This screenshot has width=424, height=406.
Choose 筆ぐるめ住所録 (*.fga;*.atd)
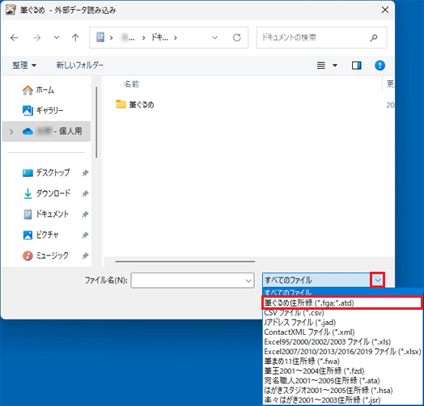tap(342, 302)
